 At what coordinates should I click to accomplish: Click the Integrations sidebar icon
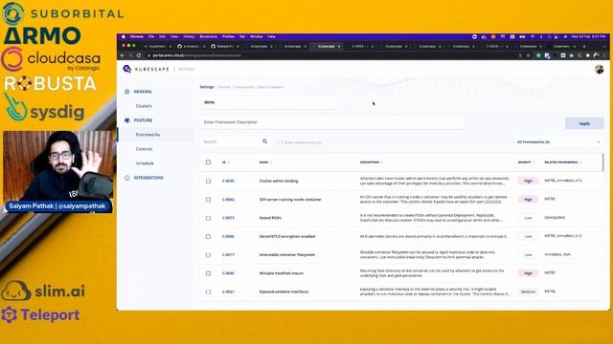pyautogui.click(x=127, y=178)
